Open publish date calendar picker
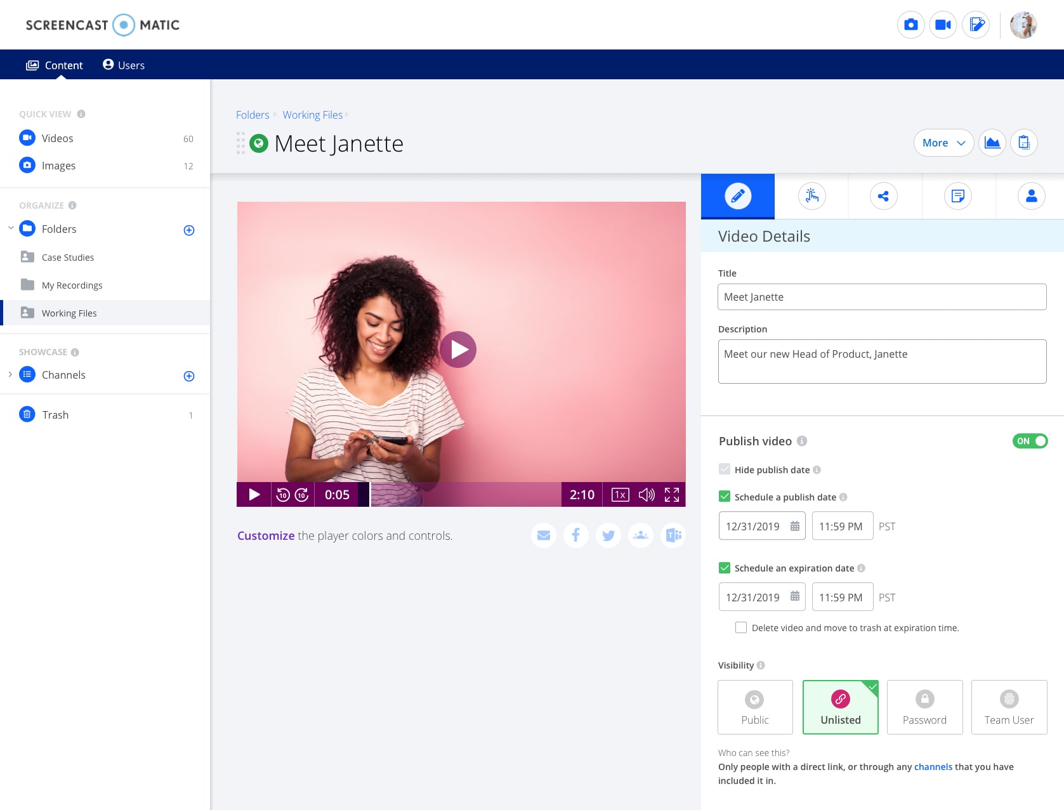This screenshot has height=810, width=1064. (795, 526)
